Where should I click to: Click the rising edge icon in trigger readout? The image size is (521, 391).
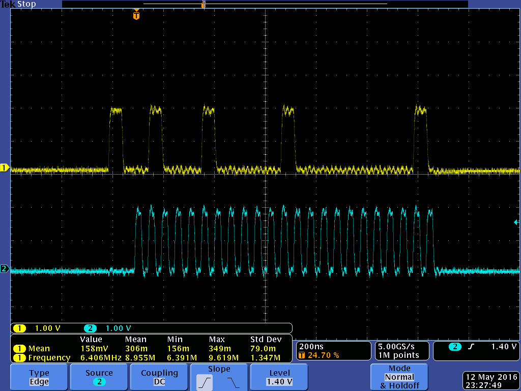tap(471, 347)
